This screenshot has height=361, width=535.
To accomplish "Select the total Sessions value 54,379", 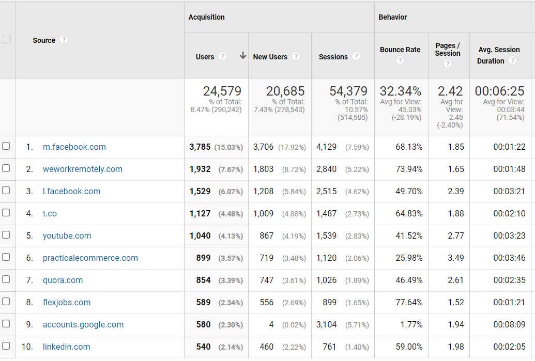I will 348,91.
